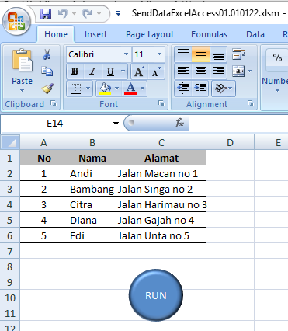Increase font size with Grow Font
This screenshot has height=331, width=288.
[139, 71]
